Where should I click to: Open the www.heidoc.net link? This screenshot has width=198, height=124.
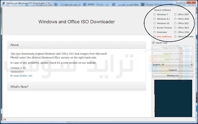pos(23,76)
